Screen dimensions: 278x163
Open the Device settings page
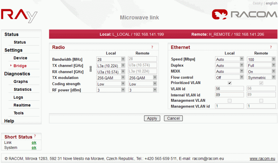click(x=20, y=58)
